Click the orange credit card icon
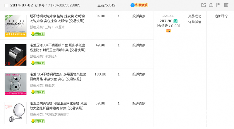The width and height of the screenshot is (234, 129). click(168, 31)
